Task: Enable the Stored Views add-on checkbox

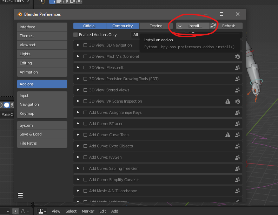Action: click(x=85, y=90)
